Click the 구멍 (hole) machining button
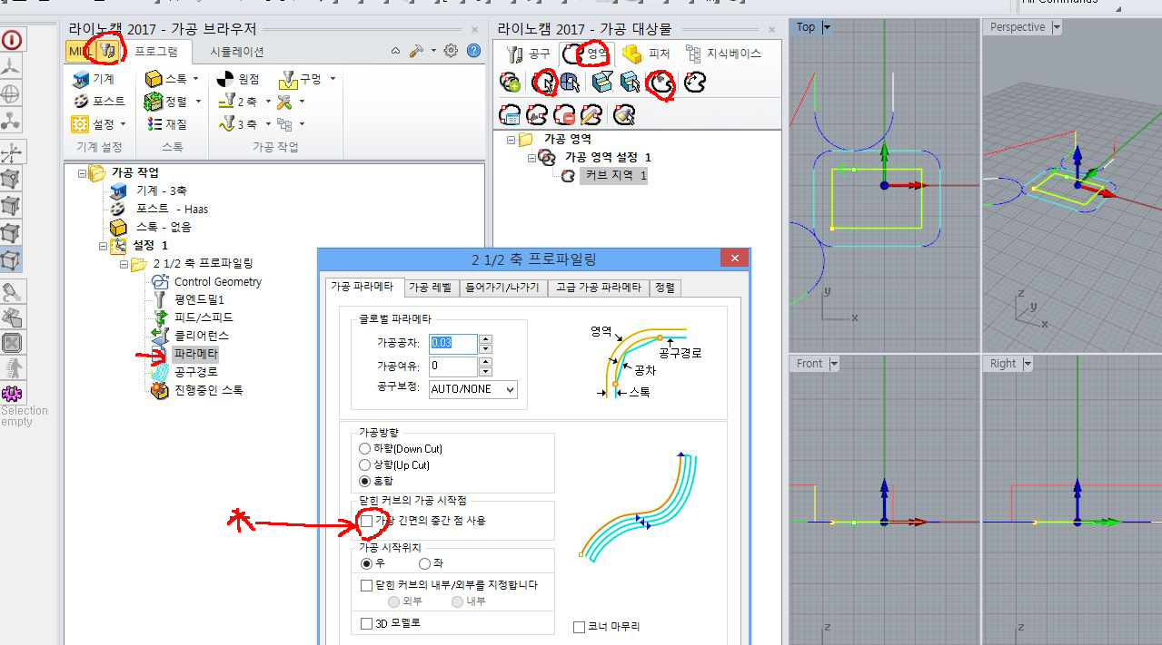Image resolution: width=1162 pixels, height=645 pixels. (288, 79)
